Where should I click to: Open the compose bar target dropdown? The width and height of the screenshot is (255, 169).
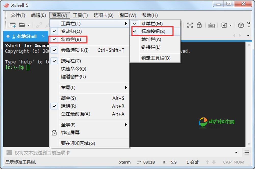[x=236, y=153]
